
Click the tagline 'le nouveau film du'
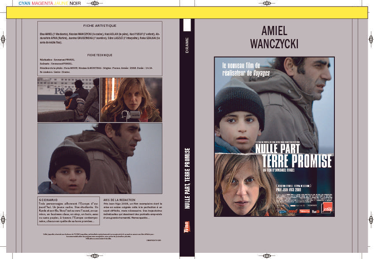pos(241,65)
